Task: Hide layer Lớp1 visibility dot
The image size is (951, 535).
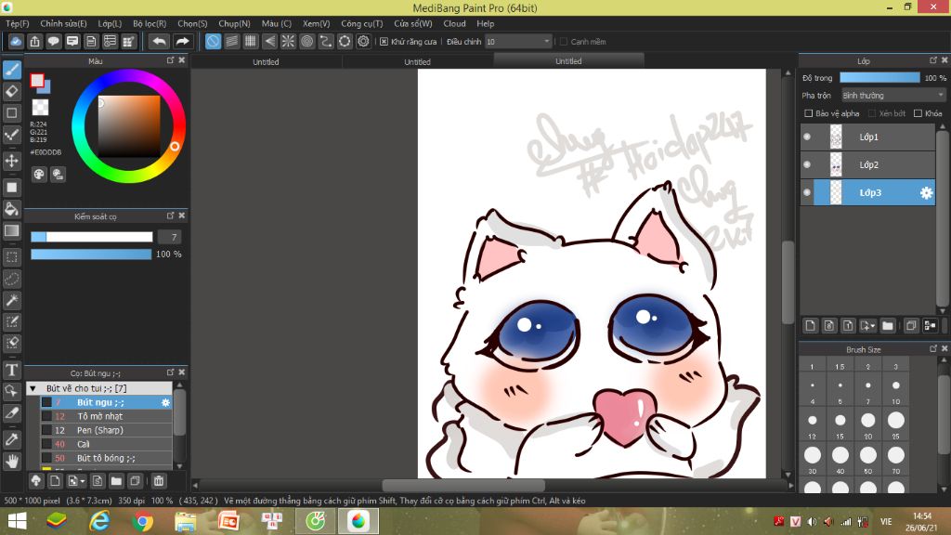Action: tap(807, 137)
